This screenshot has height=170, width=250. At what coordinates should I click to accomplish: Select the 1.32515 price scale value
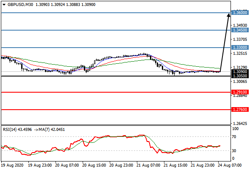click(x=240, y=54)
